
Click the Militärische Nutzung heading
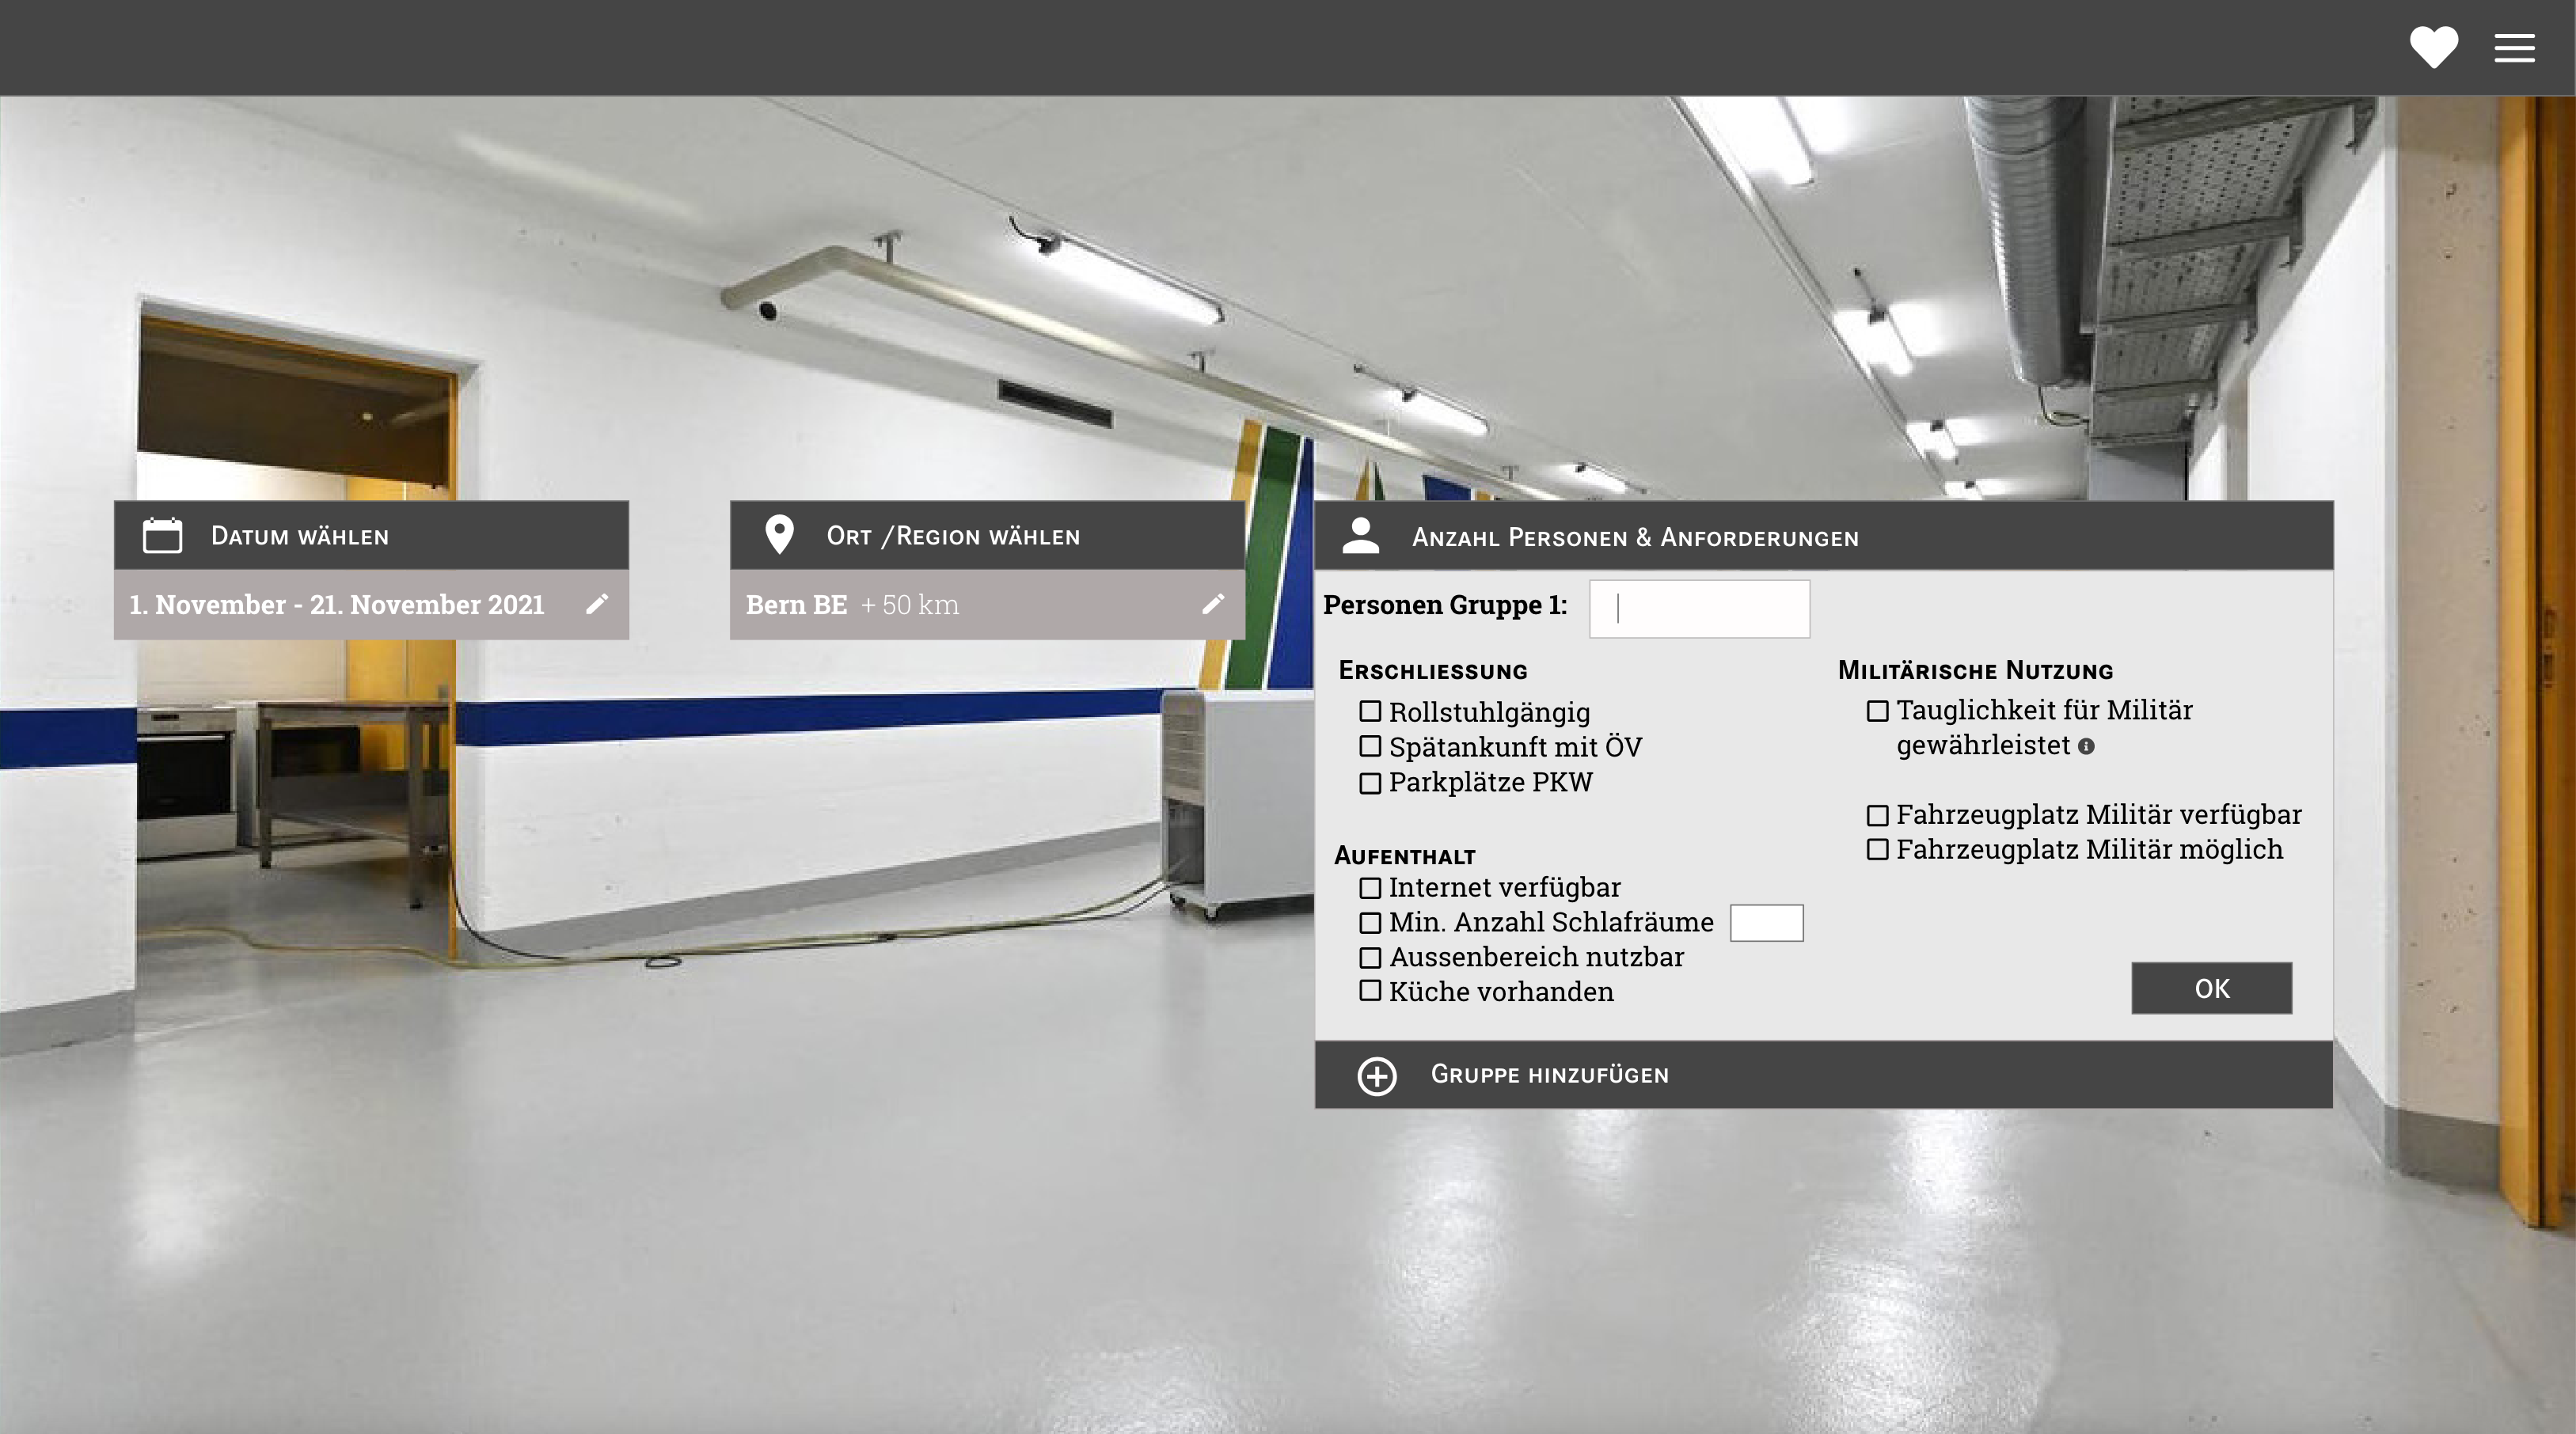pyautogui.click(x=1975, y=670)
